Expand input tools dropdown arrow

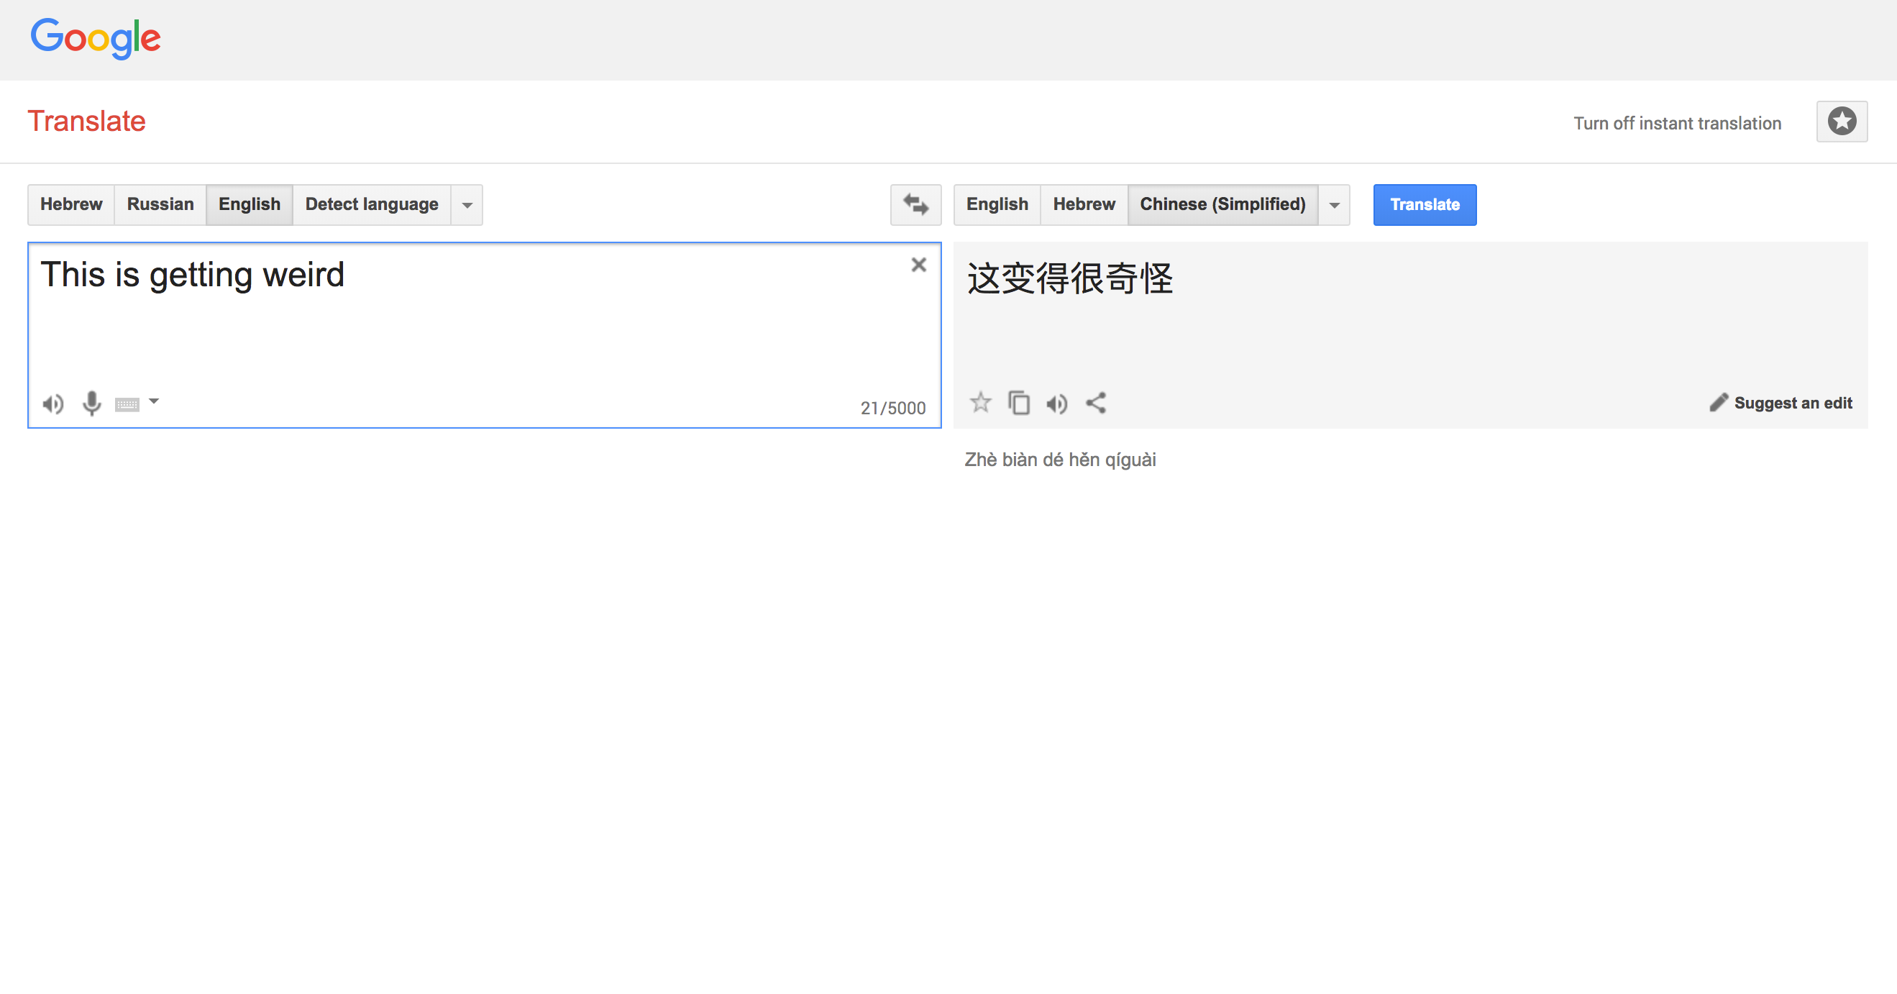pos(154,401)
